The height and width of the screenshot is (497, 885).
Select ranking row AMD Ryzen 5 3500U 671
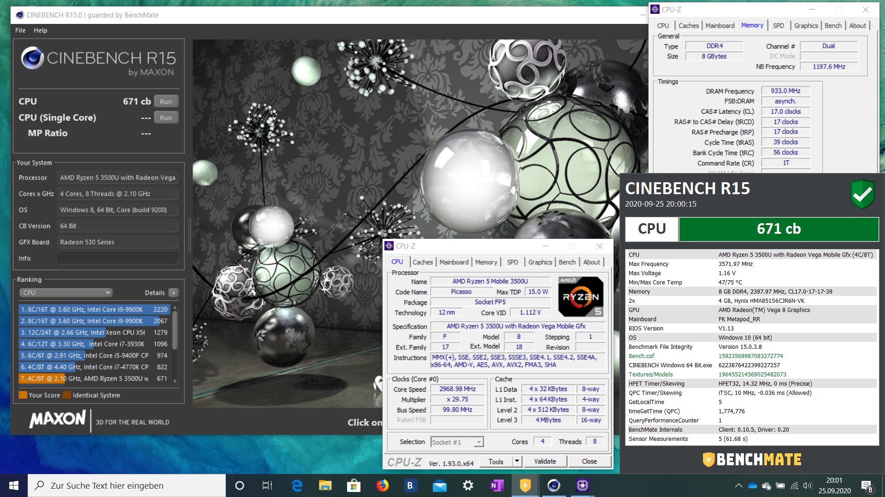(94, 379)
